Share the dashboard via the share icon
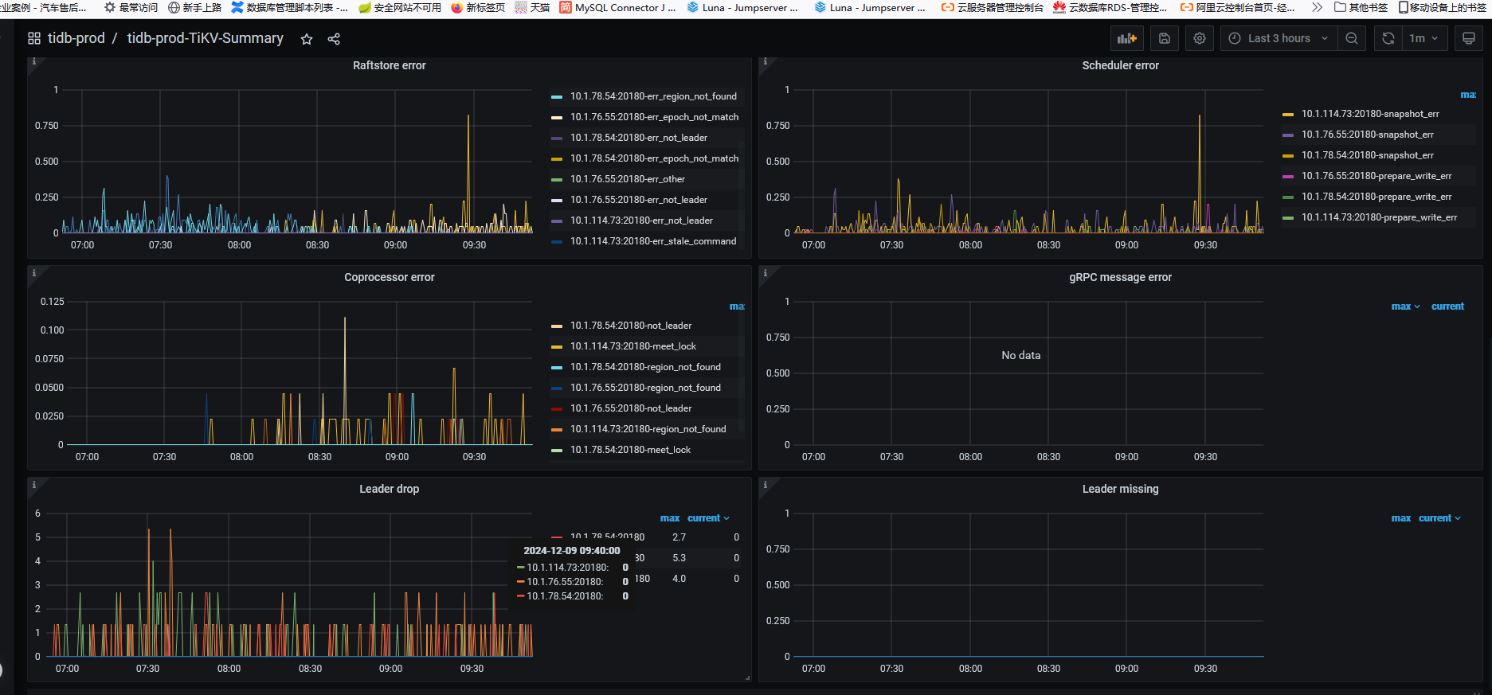Viewport: 1492px width, 695px height. pyautogui.click(x=334, y=39)
